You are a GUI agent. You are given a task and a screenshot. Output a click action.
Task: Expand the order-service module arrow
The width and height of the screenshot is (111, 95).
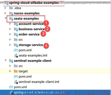point(10,34)
